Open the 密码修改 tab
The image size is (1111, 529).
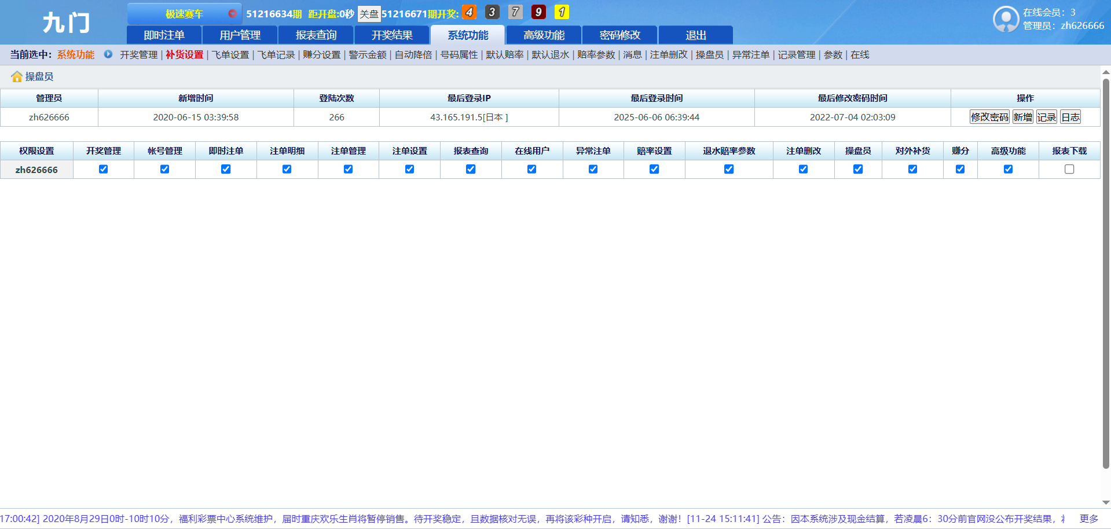click(x=620, y=35)
